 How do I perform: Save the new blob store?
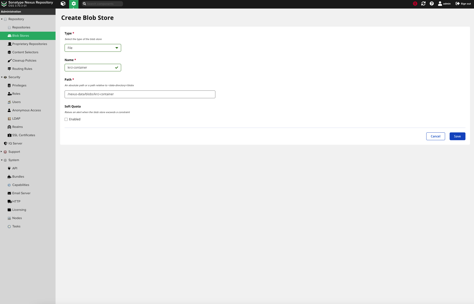(457, 136)
